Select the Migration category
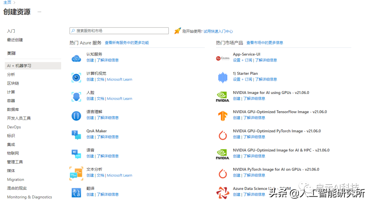371x204 pixels. (x=15, y=180)
